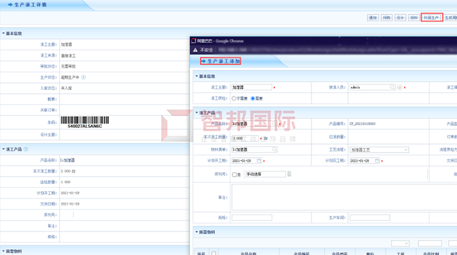Collapse 派工产品 section in background details page

[3, 149]
